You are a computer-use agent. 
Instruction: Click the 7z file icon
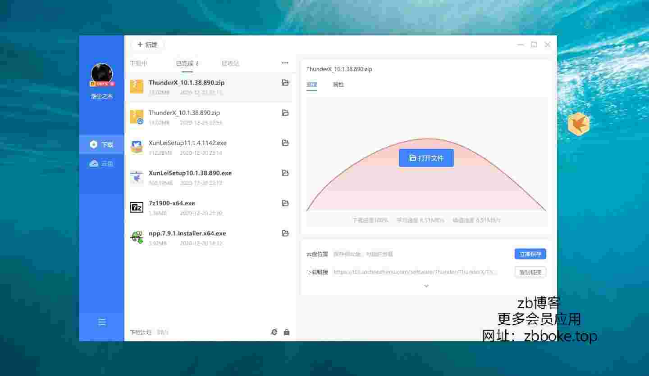[x=137, y=207]
